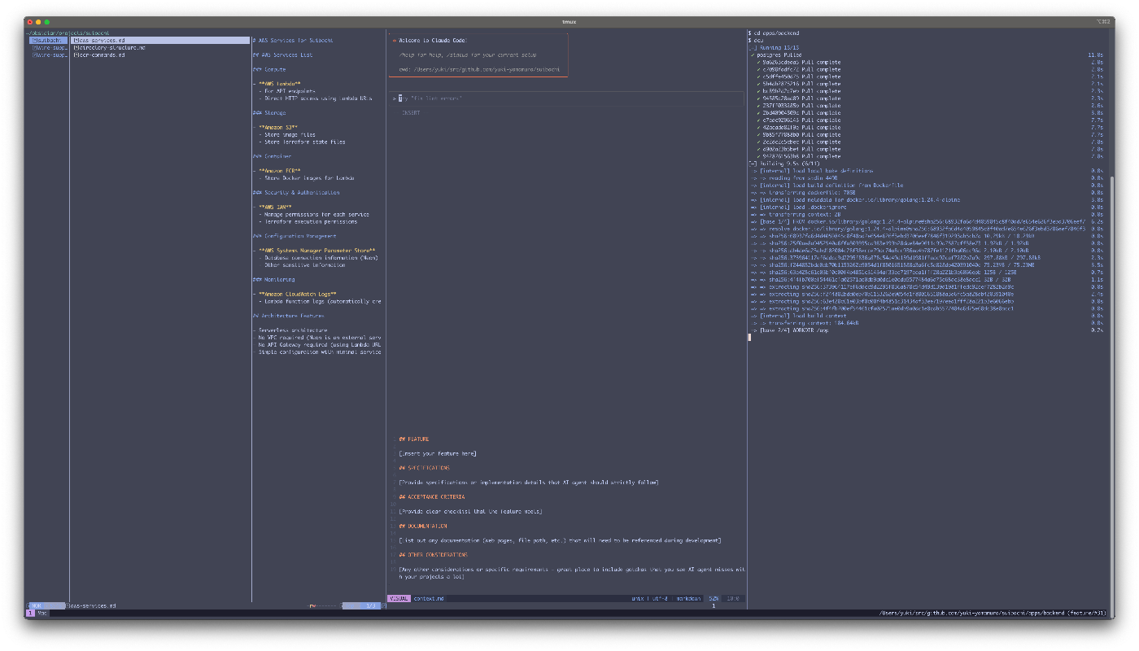Viewport: 1139px width, 651px height.
Task: Click the '**AWS Lambda**' line
Action: tap(277, 84)
